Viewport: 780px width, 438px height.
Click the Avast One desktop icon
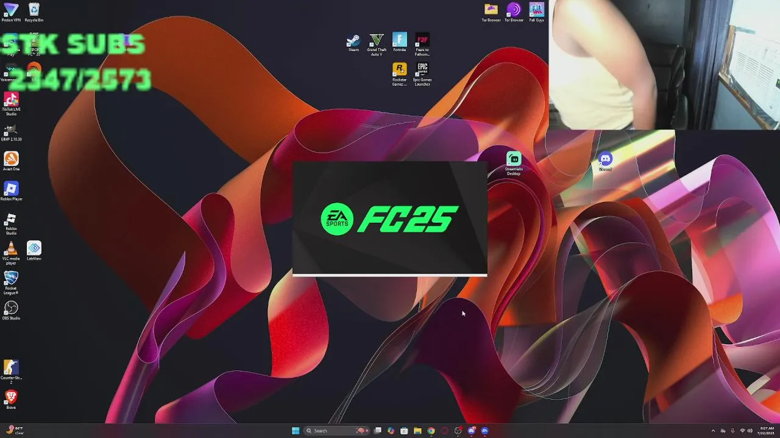pyautogui.click(x=11, y=162)
